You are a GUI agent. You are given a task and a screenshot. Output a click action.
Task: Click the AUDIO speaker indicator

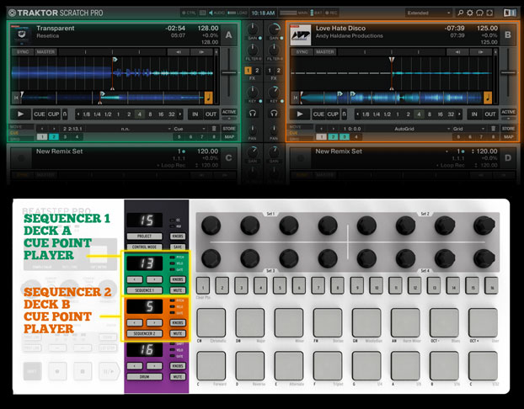click(217, 13)
